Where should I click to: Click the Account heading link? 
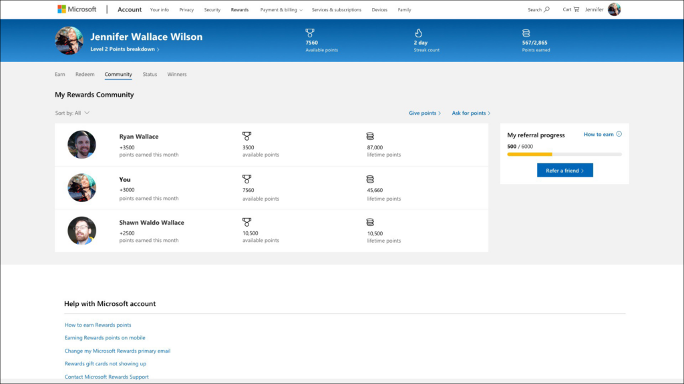coord(130,9)
